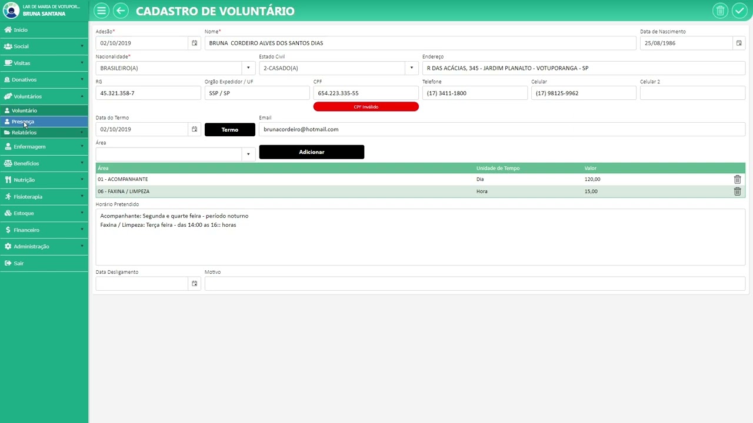The image size is (753, 423).
Task: Click the black Termo button
Action: pyautogui.click(x=229, y=129)
